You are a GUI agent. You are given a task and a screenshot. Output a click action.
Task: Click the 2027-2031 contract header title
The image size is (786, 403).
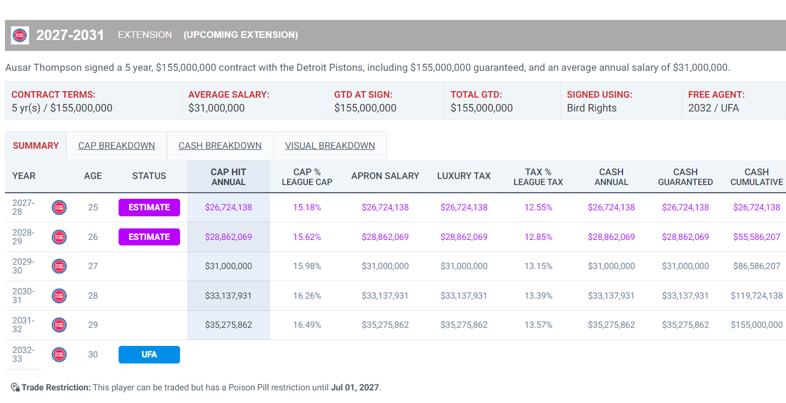(70, 35)
